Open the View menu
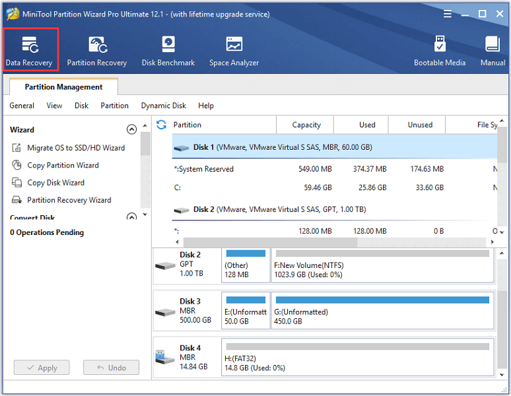511x396 pixels. (x=54, y=106)
